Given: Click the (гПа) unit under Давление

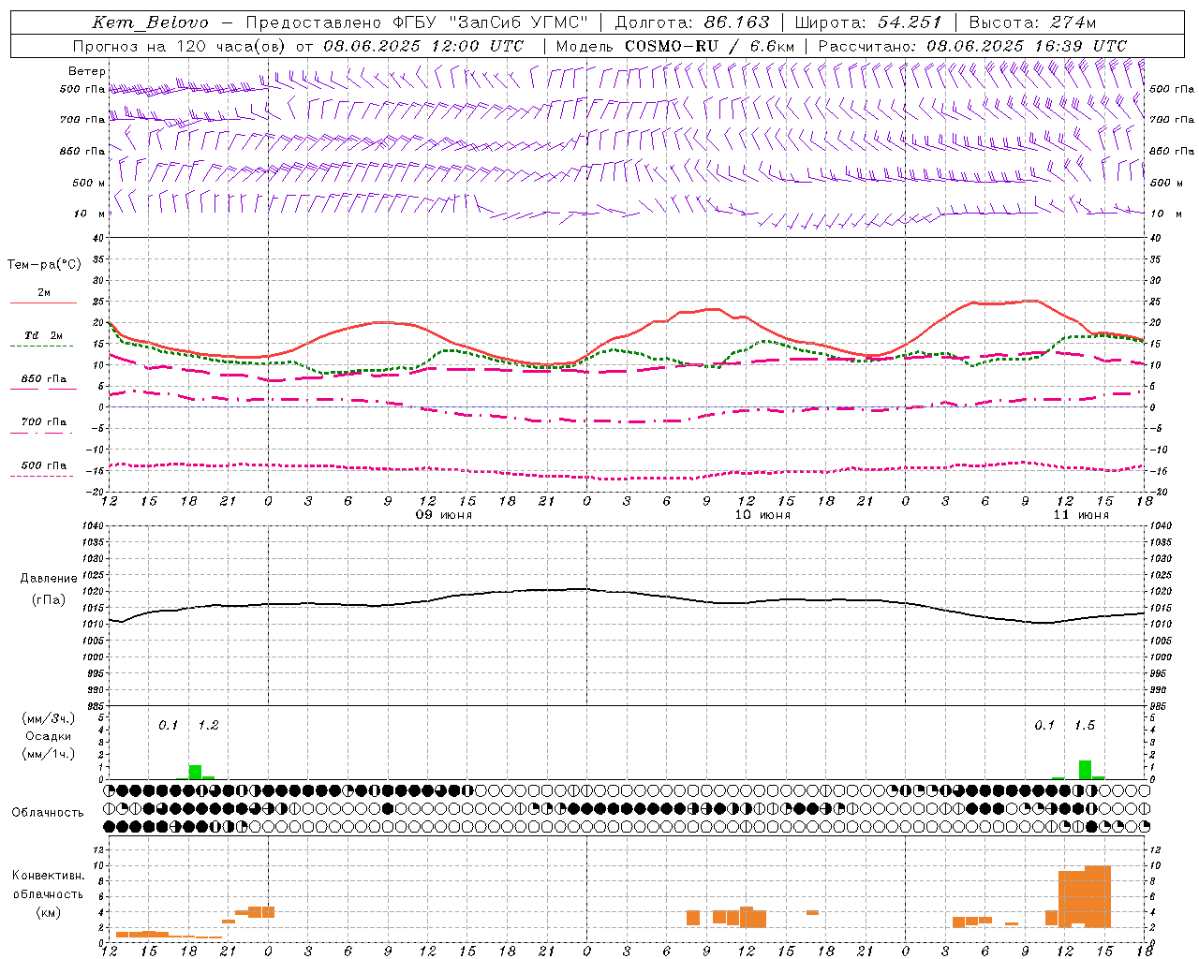Looking at the screenshot, I should [x=49, y=599].
